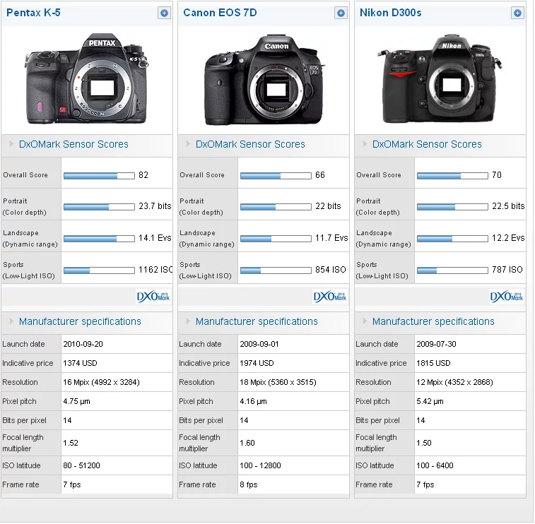
Task: Click the Nikon D300s camera image
Action: pyautogui.click(x=440, y=78)
